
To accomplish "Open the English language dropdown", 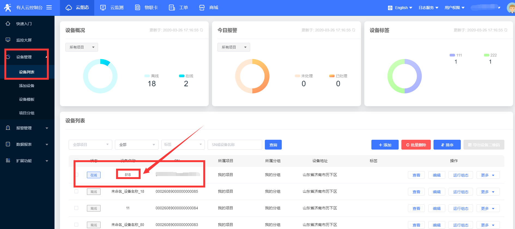I will point(400,8).
